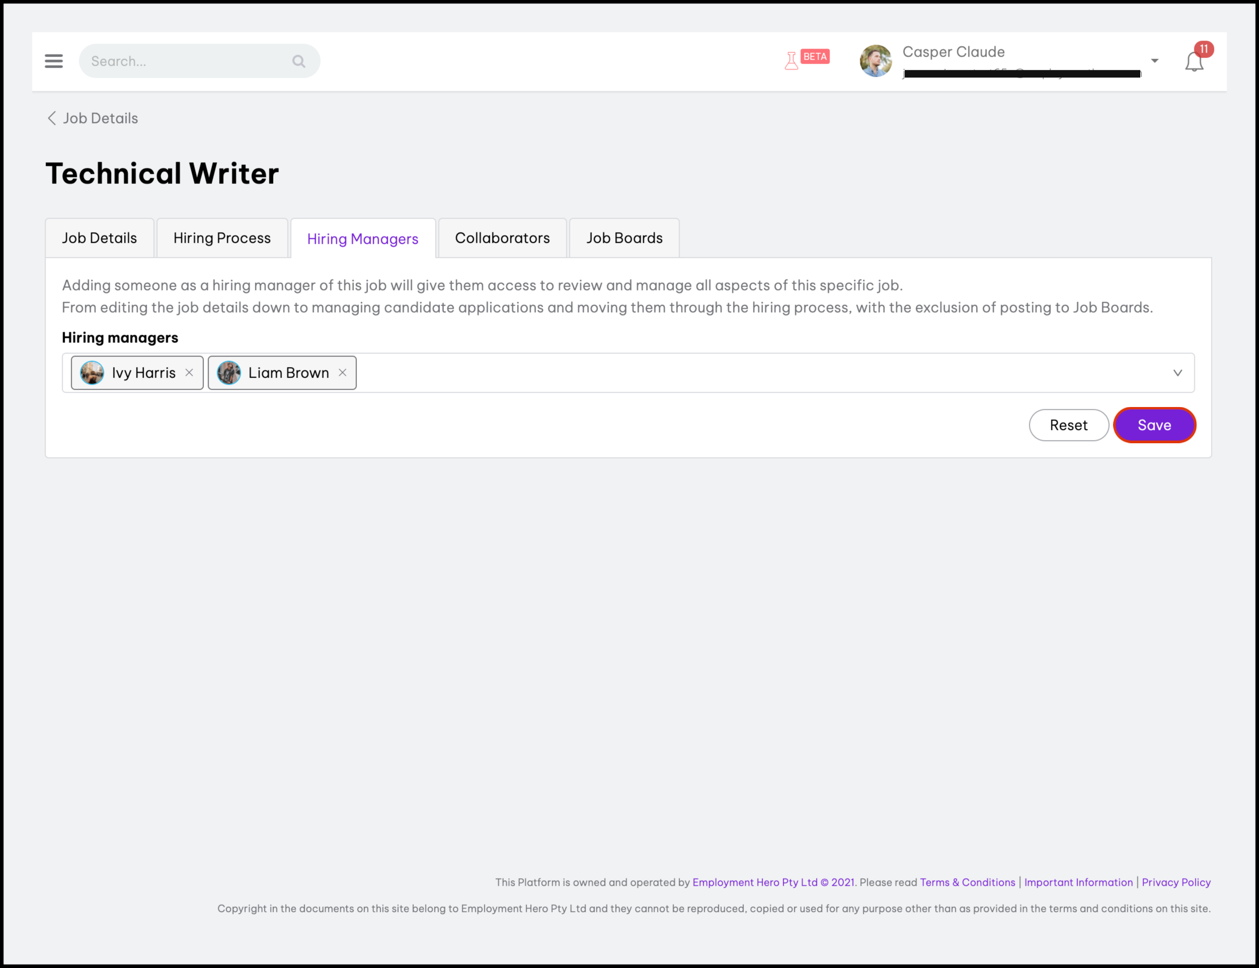Switch to the Hiring Process tab
The image size is (1259, 968).
(222, 238)
